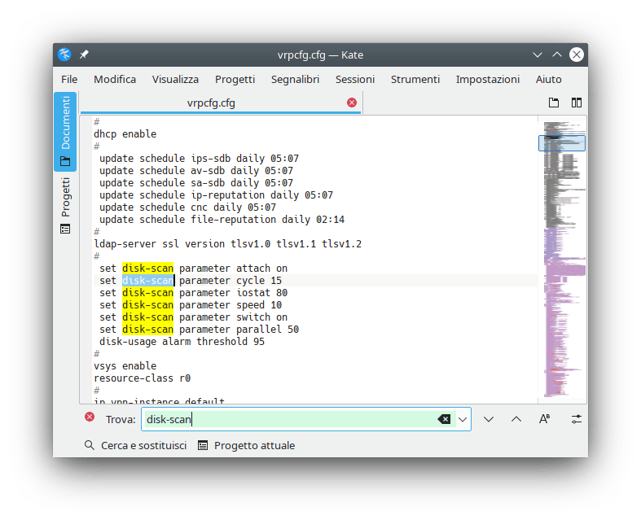The height and width of the screenshot is (520, 641).
Task: Click the split view icon
Action: [x=577, y=103]
